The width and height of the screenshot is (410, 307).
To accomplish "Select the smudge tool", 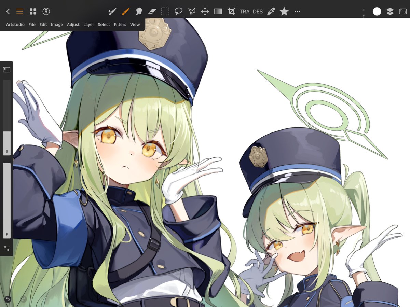I will (139, 11).
